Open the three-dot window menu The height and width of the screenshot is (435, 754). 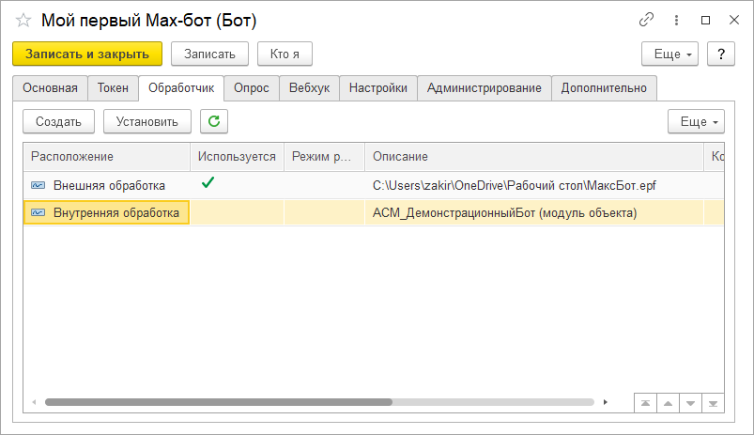676,20
